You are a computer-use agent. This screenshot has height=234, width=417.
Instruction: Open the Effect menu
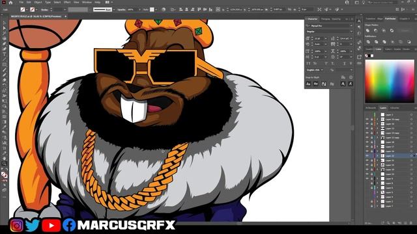click(x=67, y=2)
